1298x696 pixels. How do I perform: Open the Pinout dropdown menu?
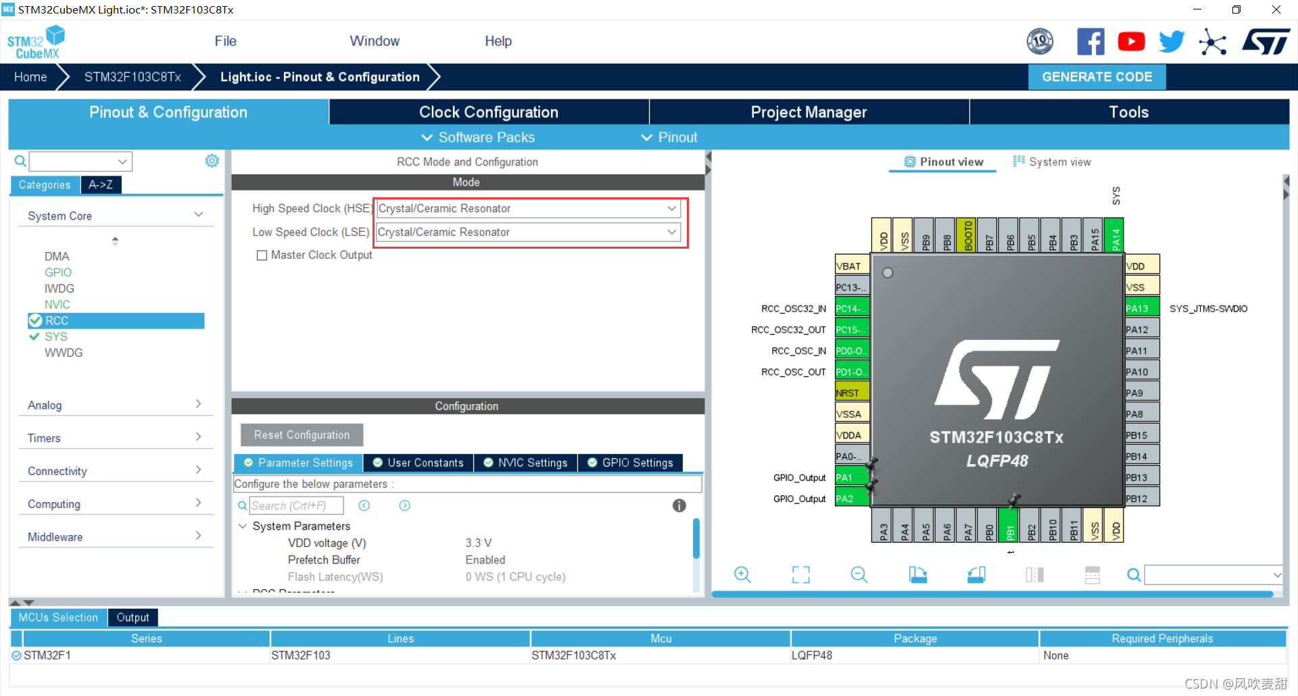[x=669, y=137]
